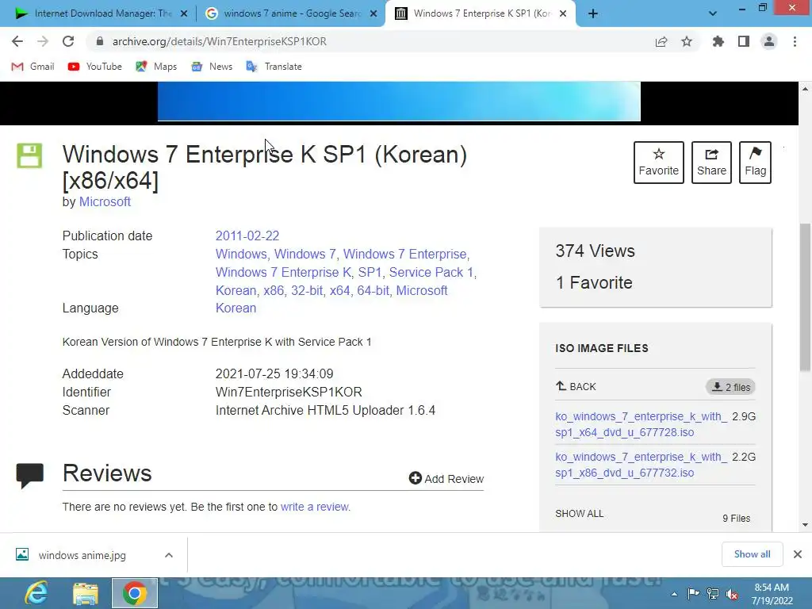Open the News bookmark
Image resolution: width=812 pixels, height=609 pixels.
click(x=211, y=67)
